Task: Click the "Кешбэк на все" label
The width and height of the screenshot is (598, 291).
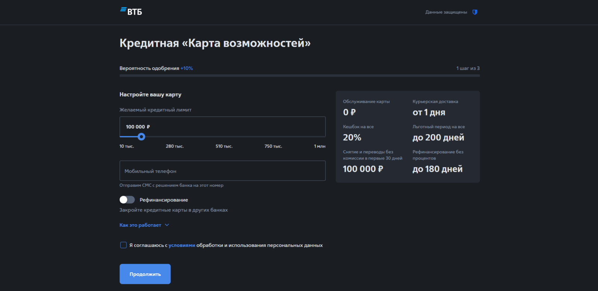Action: [358, 127]
